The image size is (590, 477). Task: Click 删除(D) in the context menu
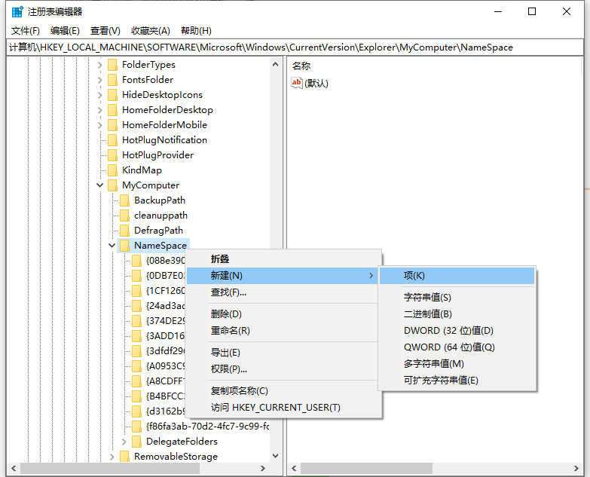point(226,314)
